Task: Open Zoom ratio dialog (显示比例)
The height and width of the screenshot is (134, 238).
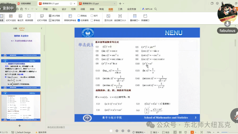Action: [108, 18]
